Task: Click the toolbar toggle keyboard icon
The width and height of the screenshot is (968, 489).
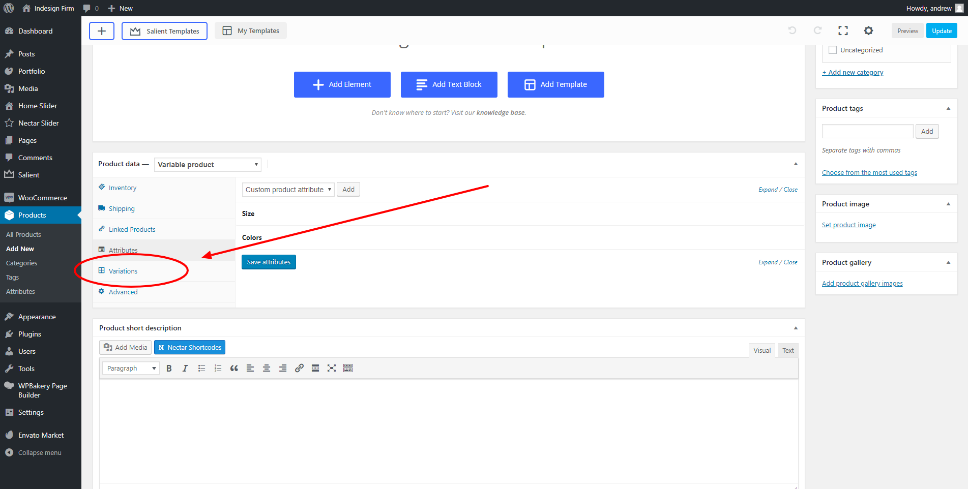Action: [x=348, y=369]
